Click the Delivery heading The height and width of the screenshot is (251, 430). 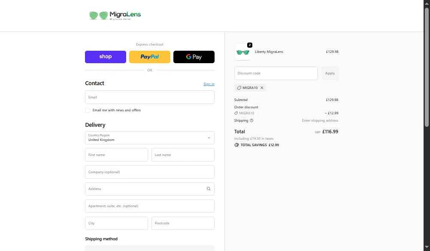click(x=95, y=125)
